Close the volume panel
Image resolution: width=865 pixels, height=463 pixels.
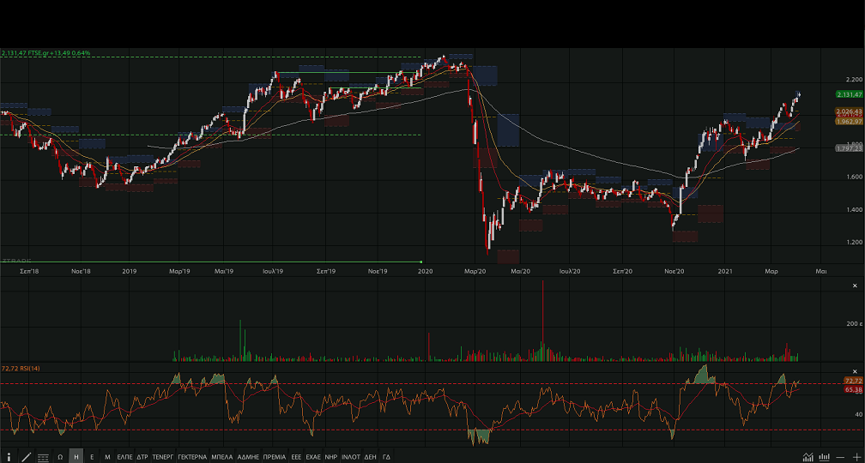[854, 285]
